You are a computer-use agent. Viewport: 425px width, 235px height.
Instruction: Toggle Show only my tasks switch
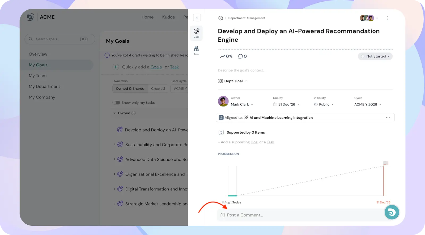[116, 102]
